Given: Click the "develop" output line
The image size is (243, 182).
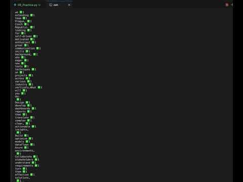Looking at the screenshot, I should coord(23,106).
